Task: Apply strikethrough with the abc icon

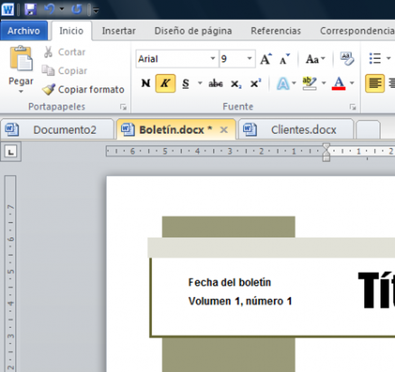Action: tap(215, 84)
